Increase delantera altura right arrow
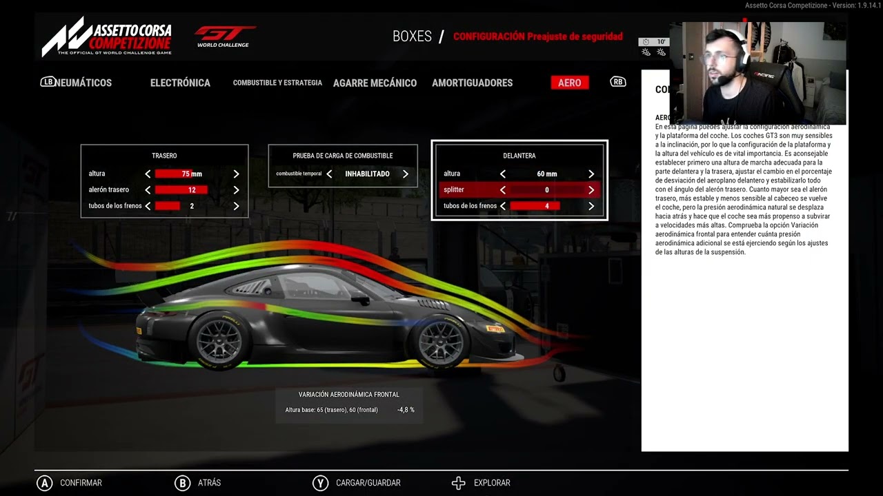Image resolution: width=883 pixels, height=496 pixels. pyautogui.click(x=591, y=174)
